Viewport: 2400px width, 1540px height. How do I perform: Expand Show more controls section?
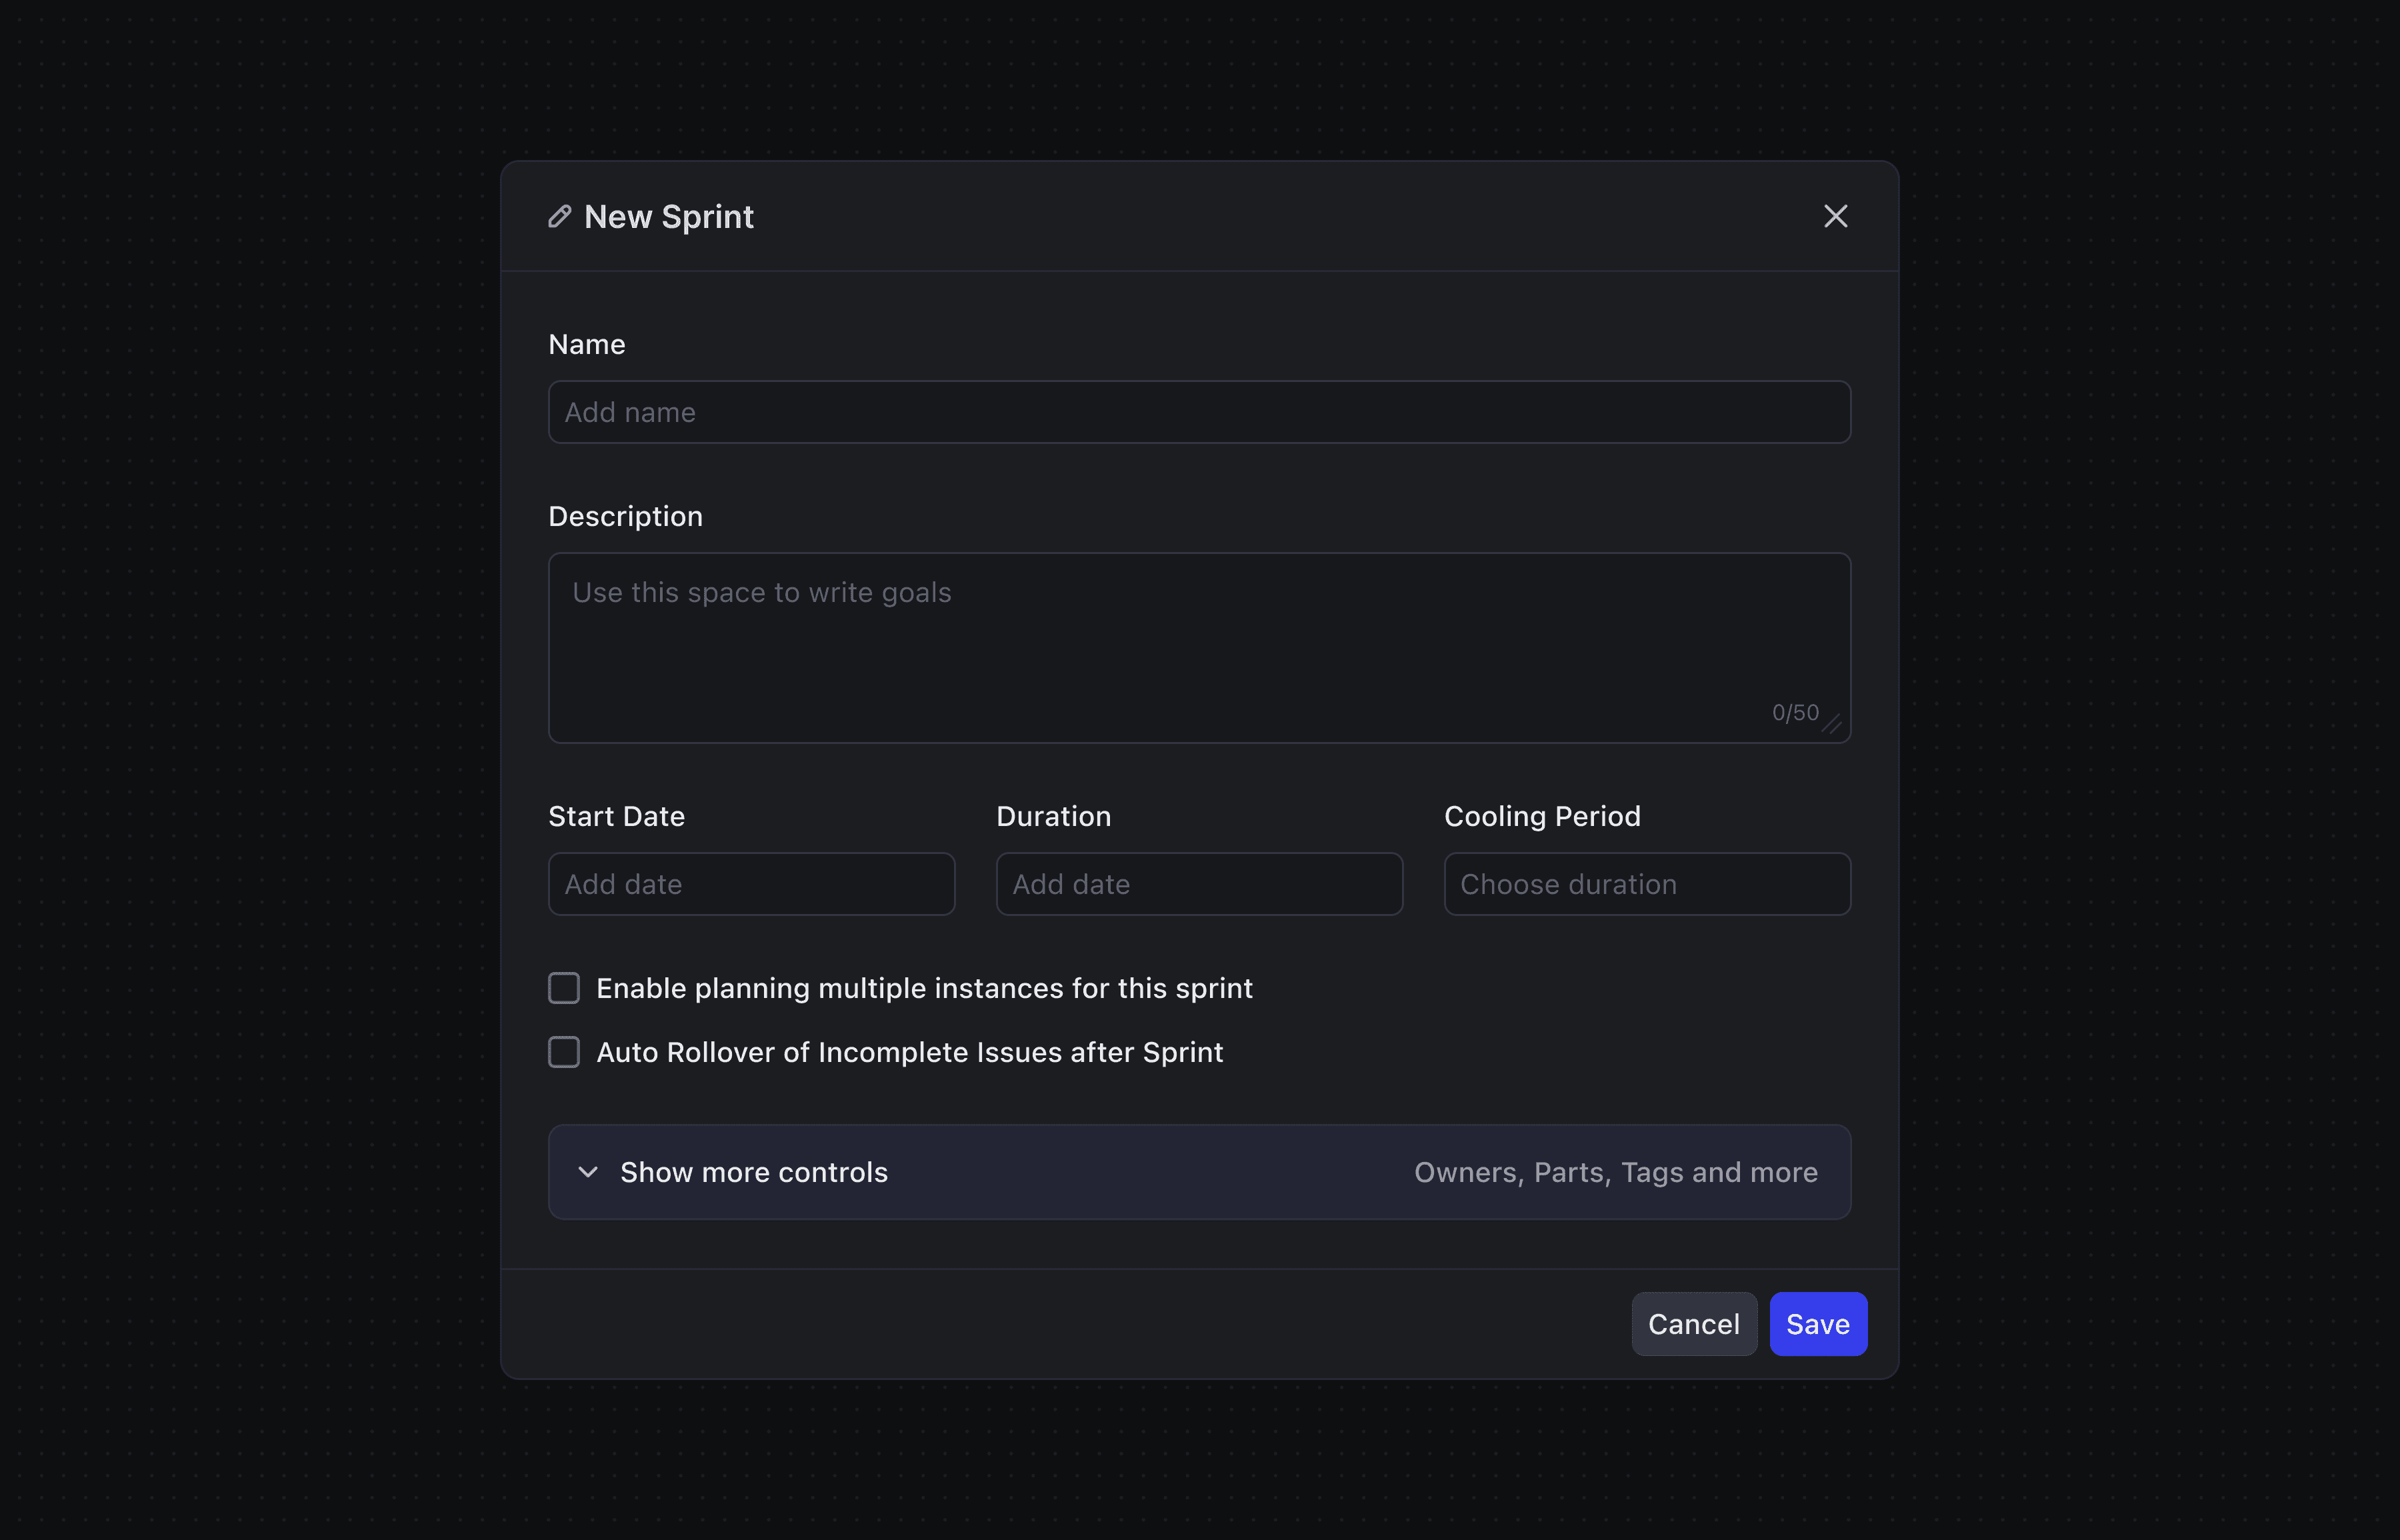pyautogui.click(x=753, y=1172)
